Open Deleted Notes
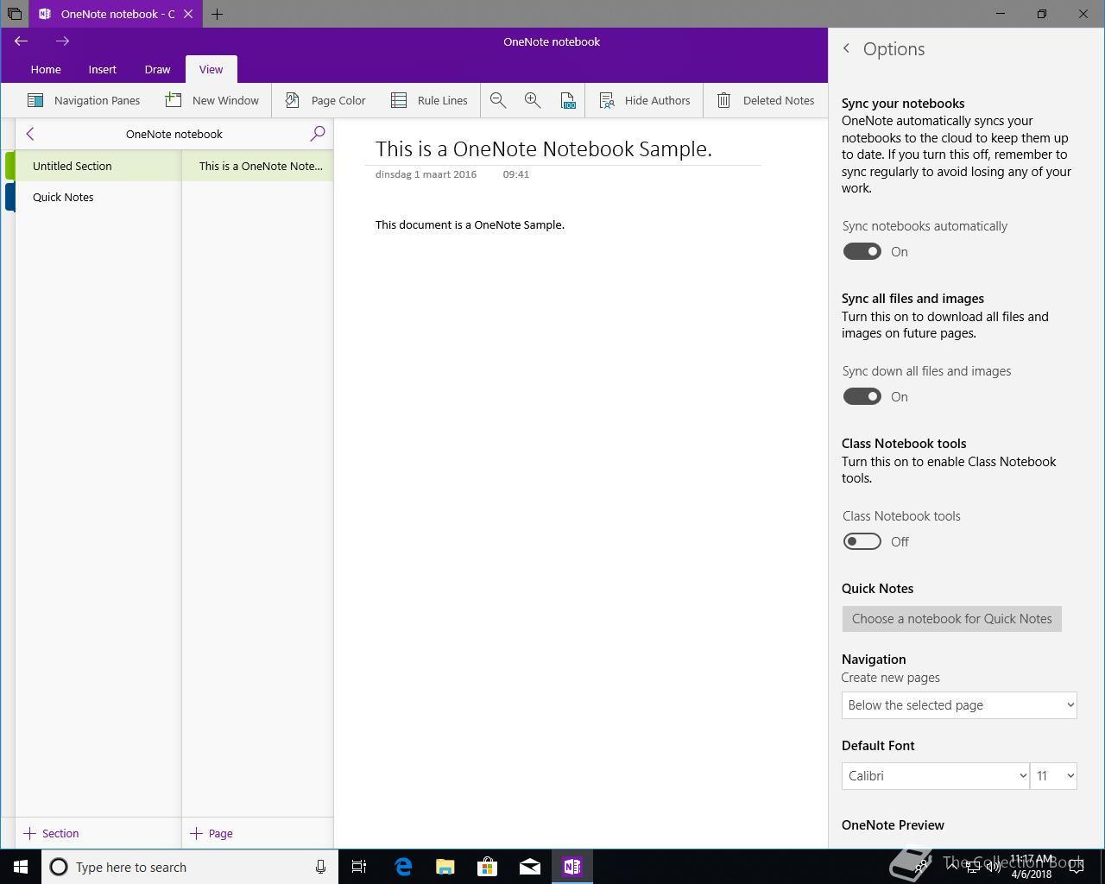 point(766,100)
